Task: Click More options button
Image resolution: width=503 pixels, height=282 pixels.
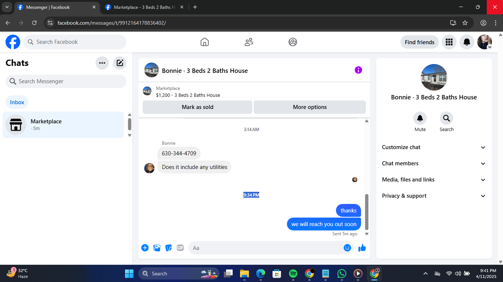Action: click(x=310, y=107)
